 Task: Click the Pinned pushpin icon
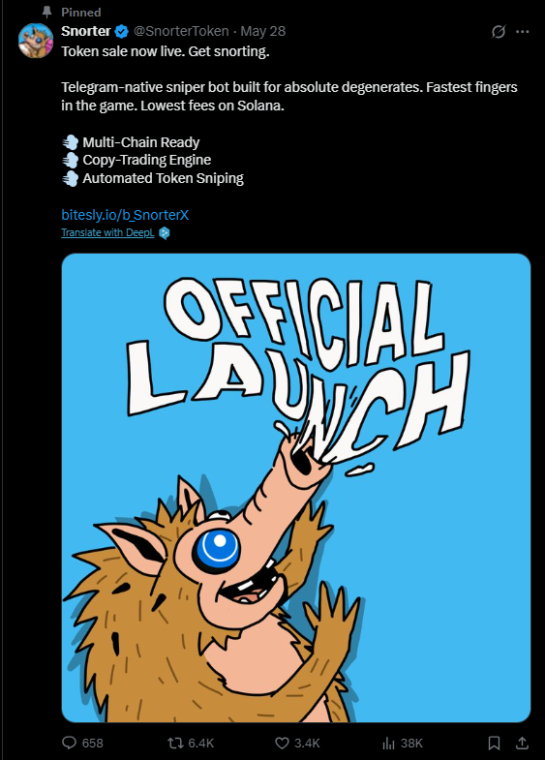click(47, 12)
